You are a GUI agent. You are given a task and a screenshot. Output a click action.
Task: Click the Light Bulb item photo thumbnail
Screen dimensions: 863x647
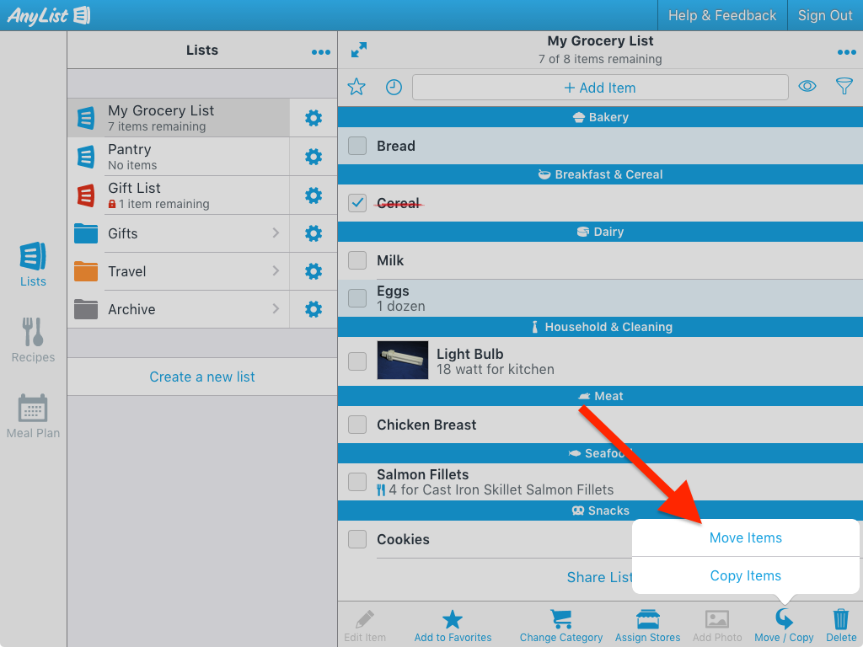402,361
